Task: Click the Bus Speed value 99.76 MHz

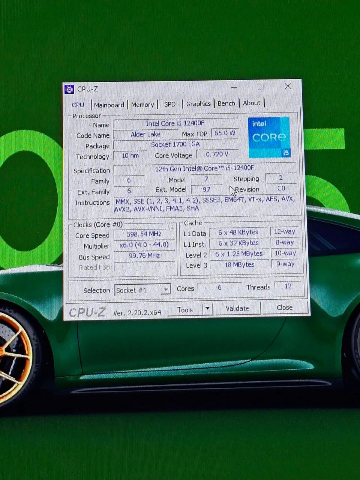Action: click(x=144, y=256)
